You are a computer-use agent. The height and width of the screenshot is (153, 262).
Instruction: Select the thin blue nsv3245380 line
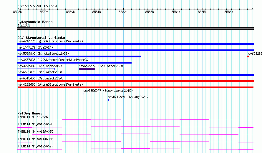(x=36, y=69)
